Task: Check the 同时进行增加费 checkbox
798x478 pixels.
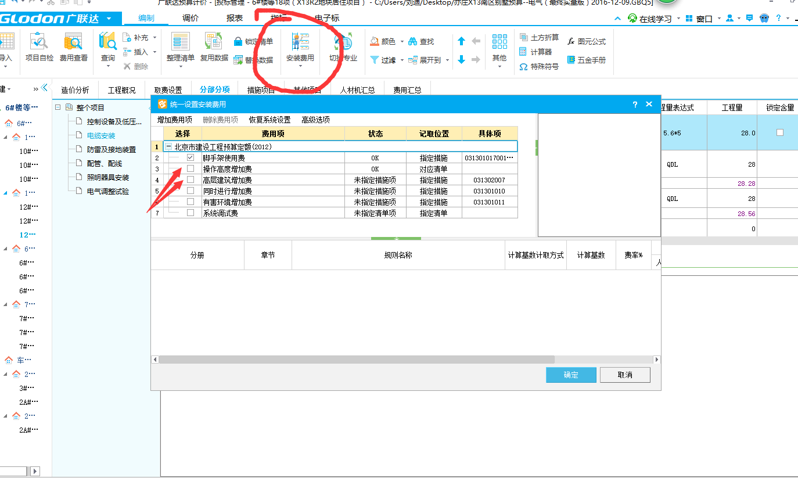Action: (x=190, y=191)
